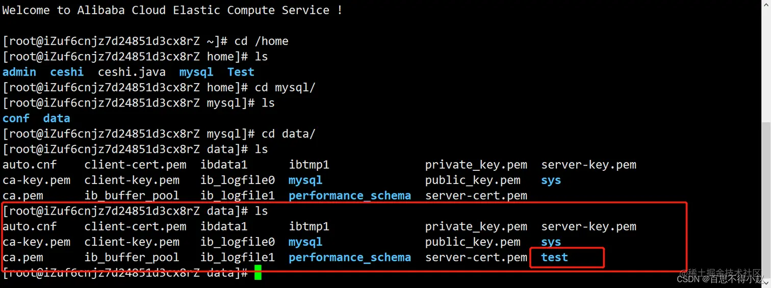Click 'ibtmp1' in the first ls output
Viewport: 771px width, 288px height.
coord(309,165)
